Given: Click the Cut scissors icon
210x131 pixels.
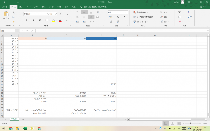Looking at the screenshot, I should pos(14,12).
